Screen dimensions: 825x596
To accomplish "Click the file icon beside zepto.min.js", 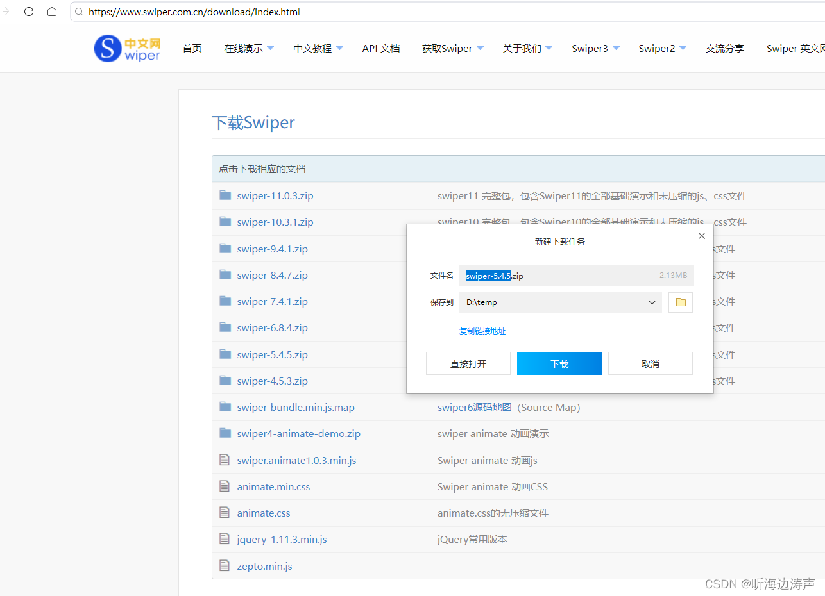I will [x=225, y=566].
